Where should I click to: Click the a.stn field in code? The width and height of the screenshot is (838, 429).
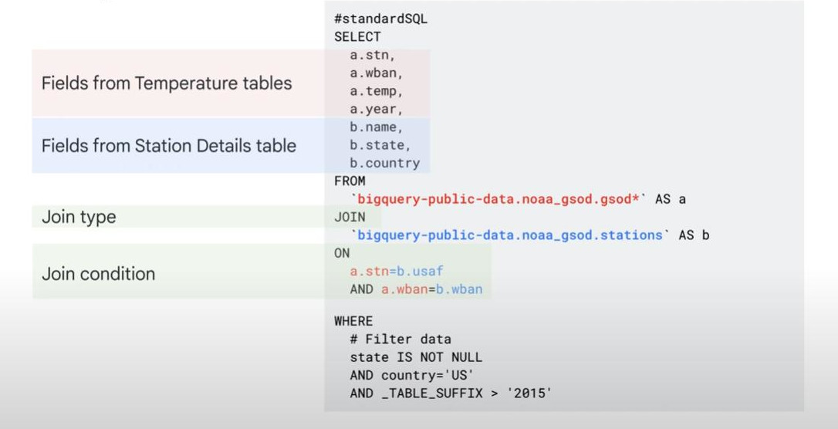373,55
